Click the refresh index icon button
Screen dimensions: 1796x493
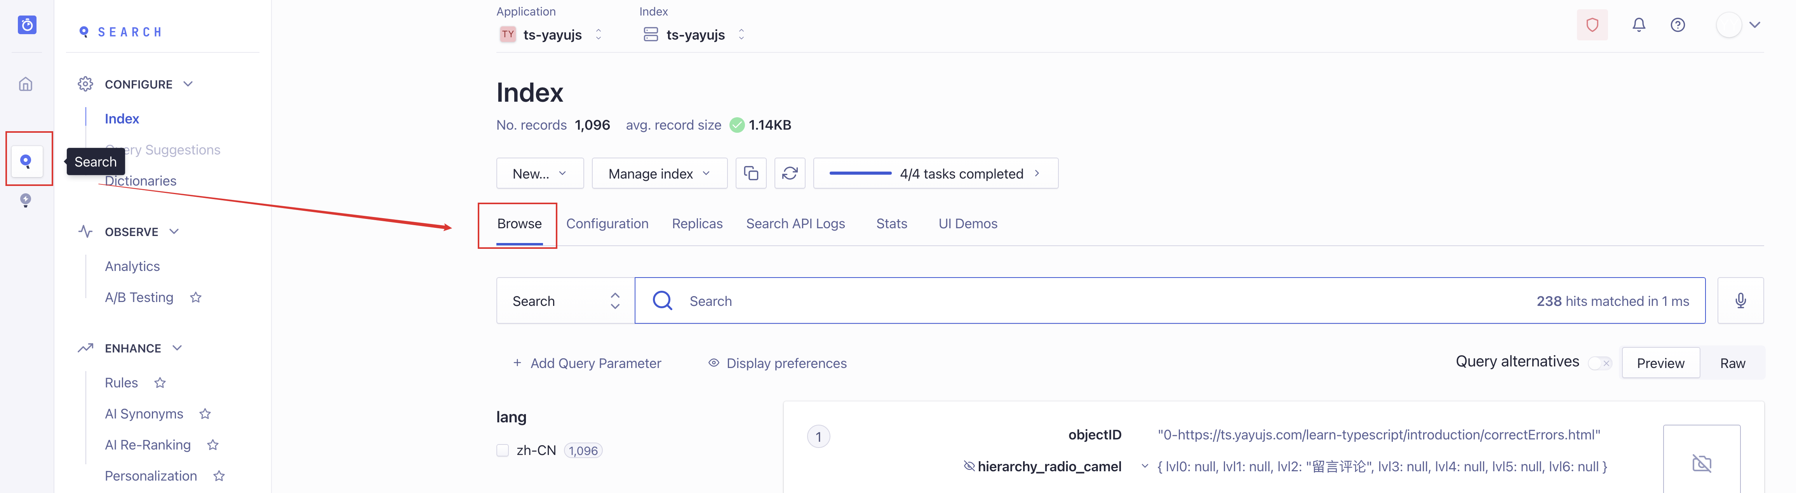click(789, 174)
